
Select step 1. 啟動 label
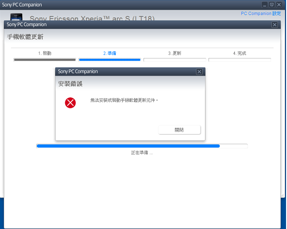click(45, 53)
